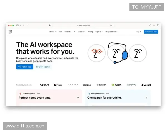The image size is (167, 133).
Task: Click the Log in link
Action: click(139, 32)
